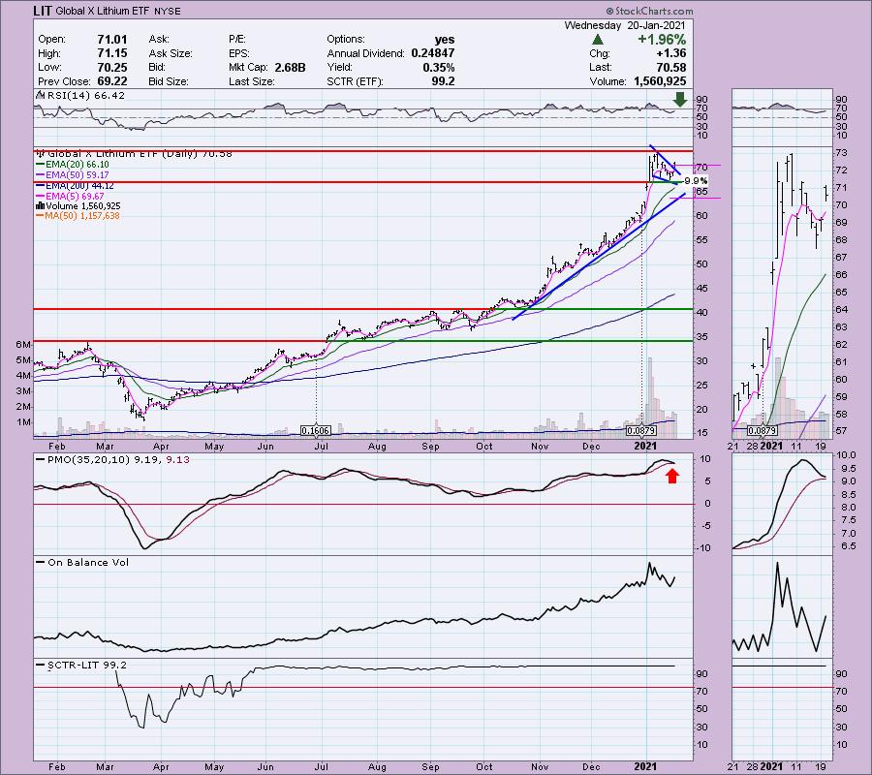The width and height of the screenshot is (872, 775).
Task: Click the Last Size label
Action: coord(251,81)
